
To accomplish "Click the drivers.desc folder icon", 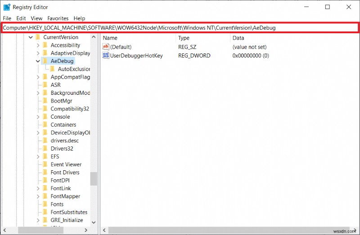I will tap(45, 140).
